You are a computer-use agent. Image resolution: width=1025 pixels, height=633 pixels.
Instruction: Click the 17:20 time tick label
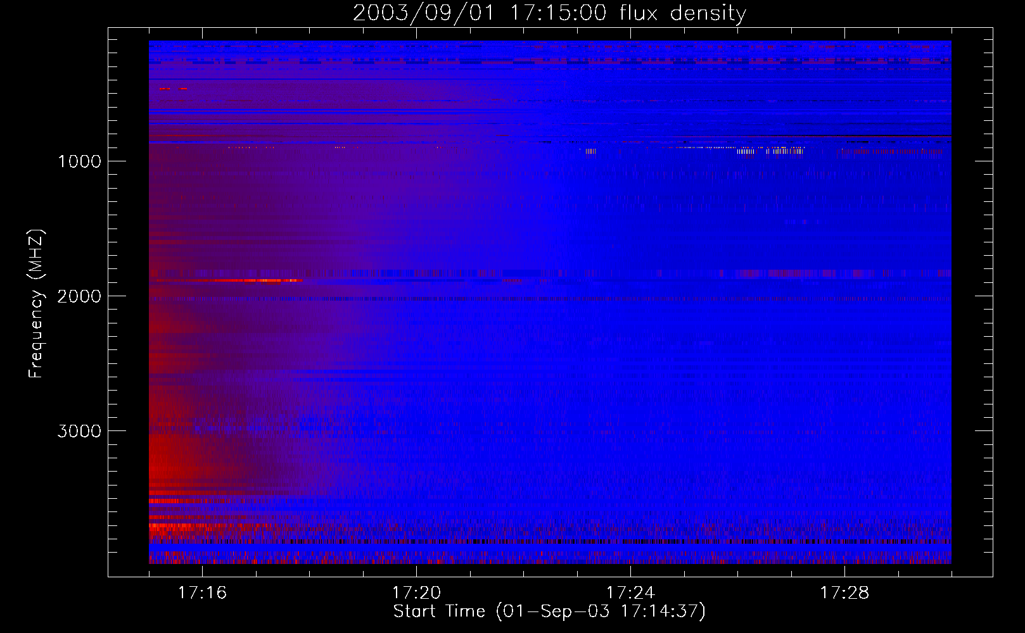416,592
